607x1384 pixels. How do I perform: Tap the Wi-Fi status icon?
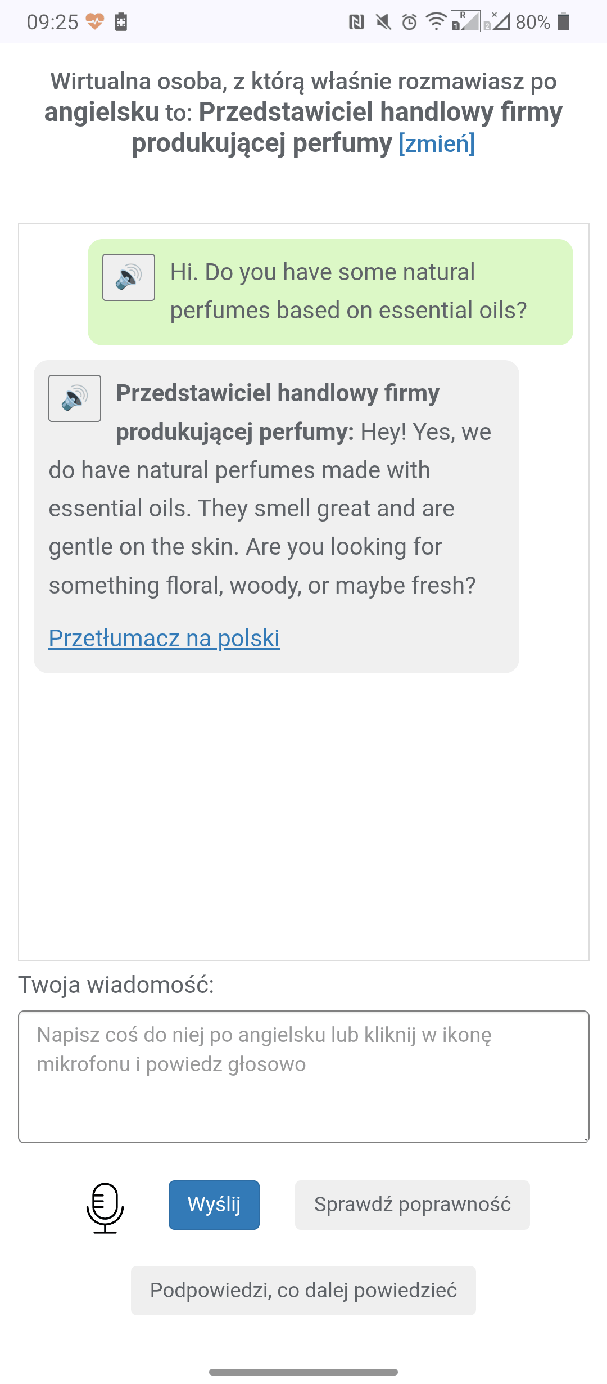(x=436, y=21)
